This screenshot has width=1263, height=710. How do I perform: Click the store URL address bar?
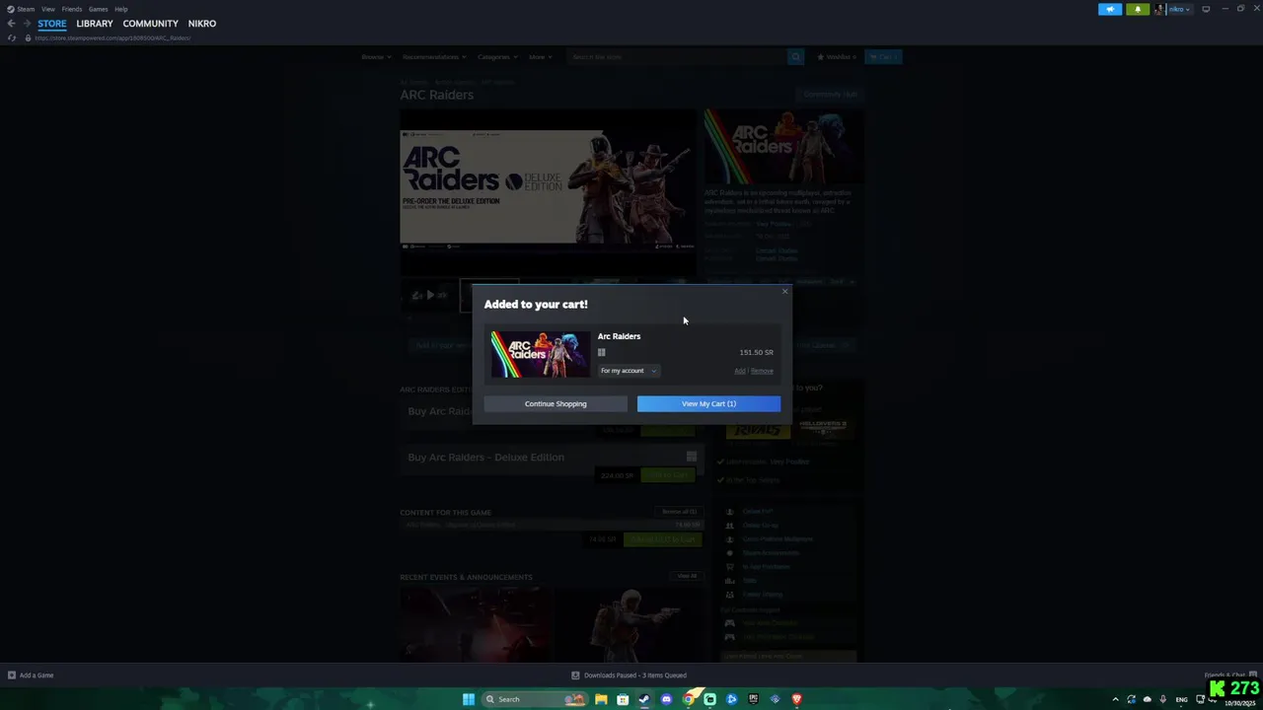(x=112, y=37)
